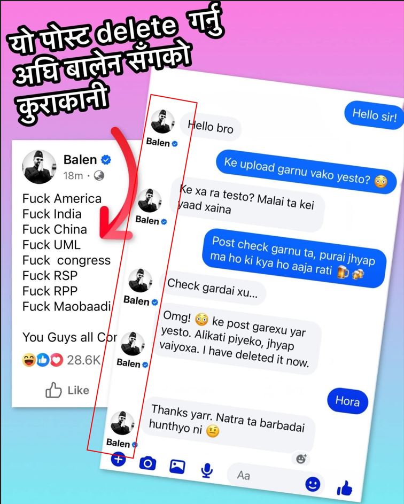Image resolution: width=404 pixels, height=504 pixels.
Task: Add reaction to last message
Action: pos(301,459)
